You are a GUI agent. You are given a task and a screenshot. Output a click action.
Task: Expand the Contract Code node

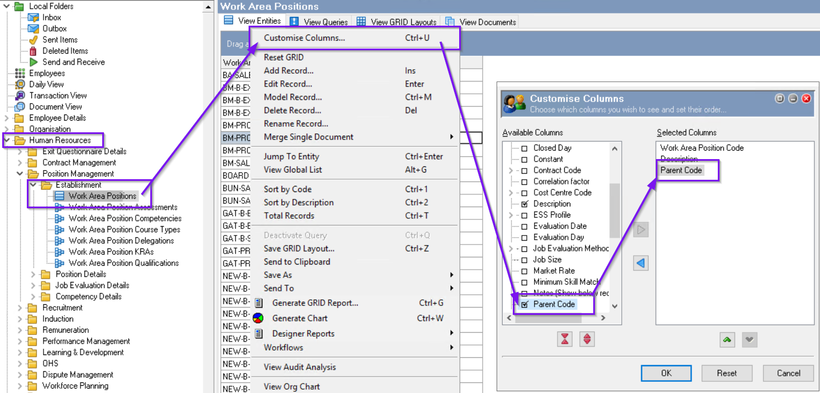511,170
